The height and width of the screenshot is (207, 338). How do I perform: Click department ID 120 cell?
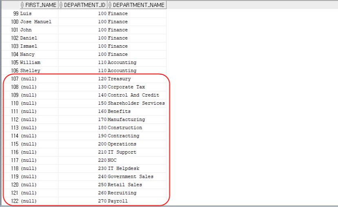pyautogui.click(x=83, y=79)
